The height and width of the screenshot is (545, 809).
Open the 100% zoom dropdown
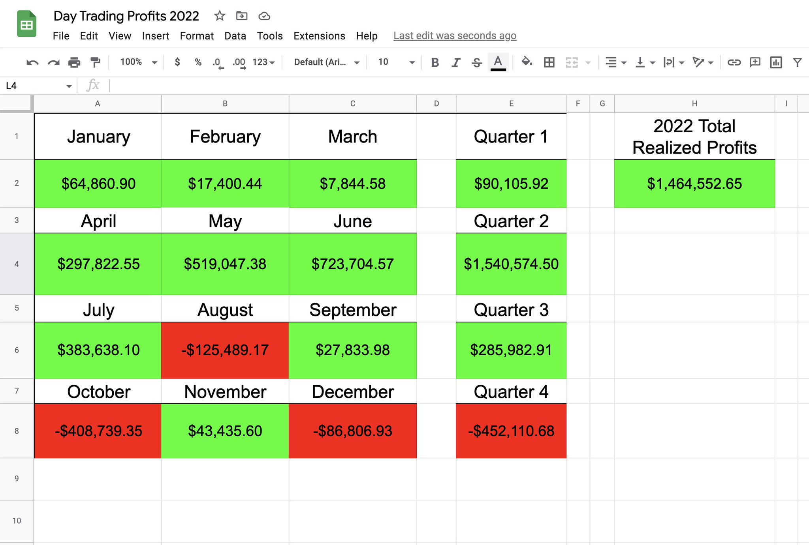(x=138, y=62)
